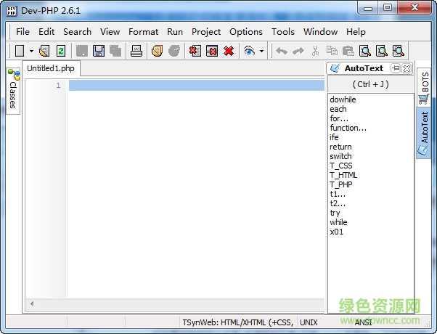Click the third magnifier Replace icon

399,51
